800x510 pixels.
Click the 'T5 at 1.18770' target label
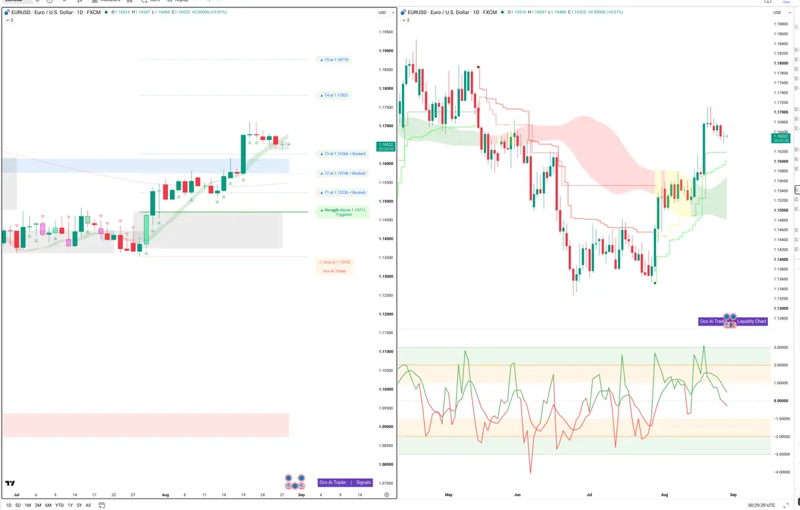pos(335,60)
